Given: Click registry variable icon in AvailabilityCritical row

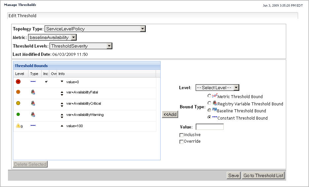Looking at the screenshot, I should pyautogui.click(x=33, y=103).
